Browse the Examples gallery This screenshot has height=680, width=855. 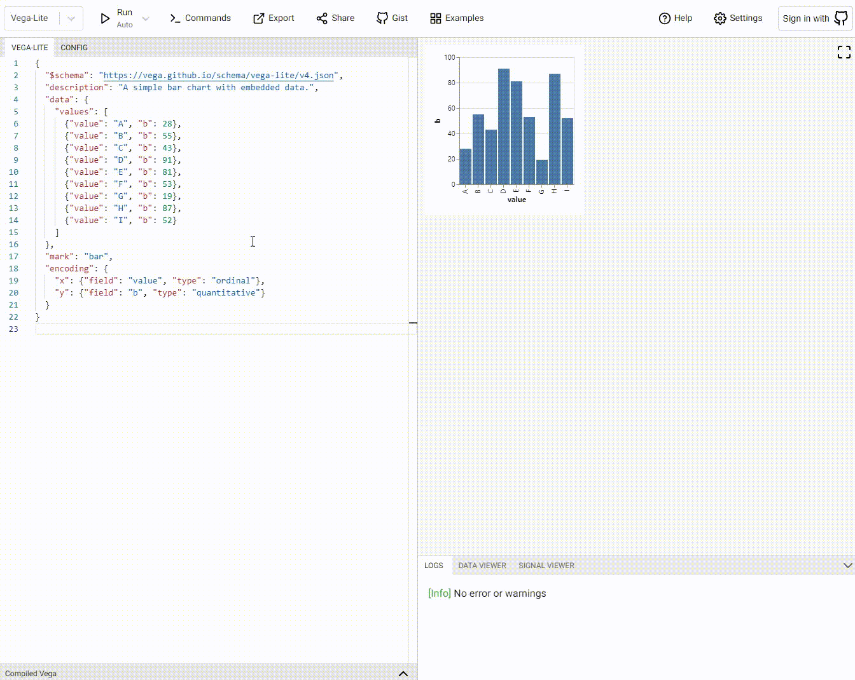(457, 18)
